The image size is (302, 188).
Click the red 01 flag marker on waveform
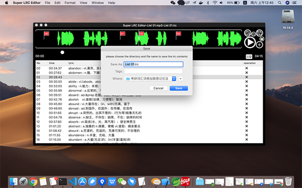122,34
